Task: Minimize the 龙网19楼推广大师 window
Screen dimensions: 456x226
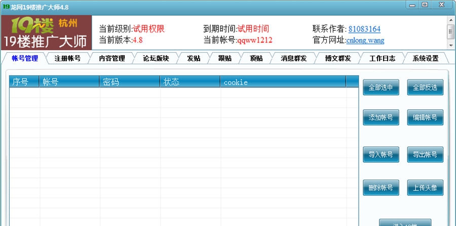Action: pos(412,5)
